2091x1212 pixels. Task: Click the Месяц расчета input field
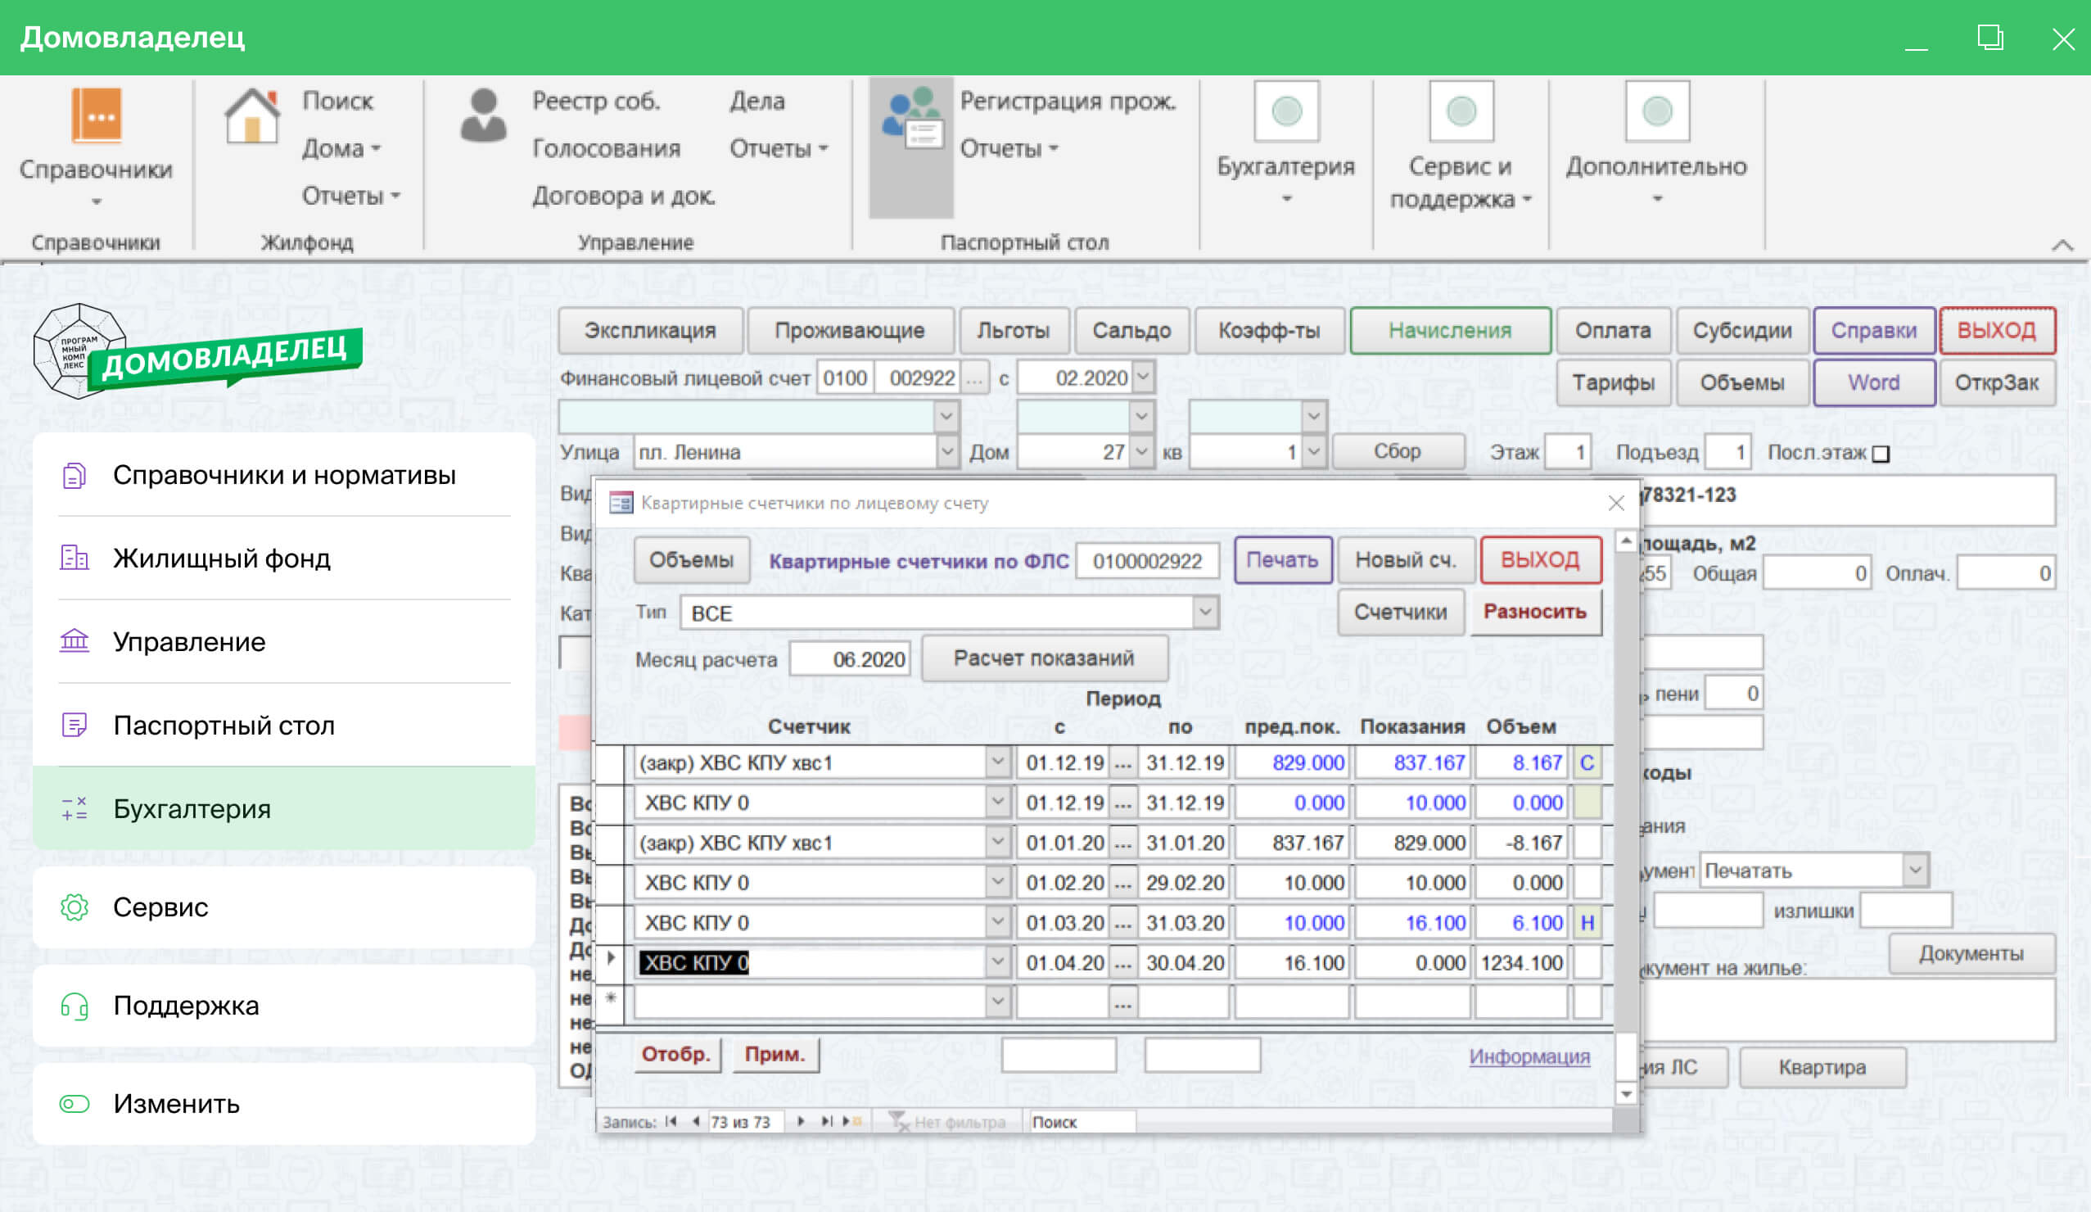click(x=850, y=659)
